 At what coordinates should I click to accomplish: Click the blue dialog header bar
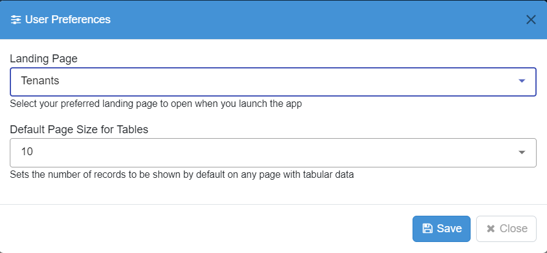click(274, 20)
